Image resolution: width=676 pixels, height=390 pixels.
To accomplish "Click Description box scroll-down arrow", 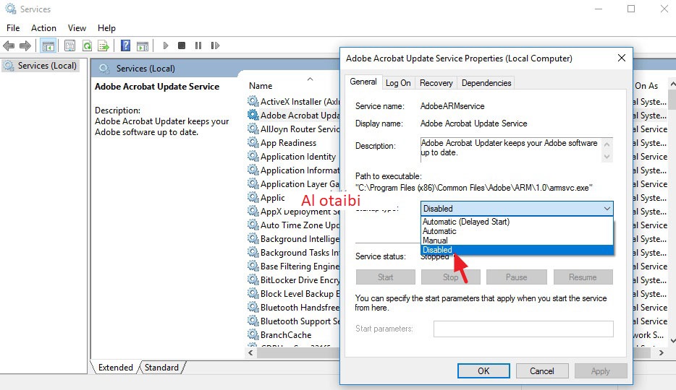I will [607, 157].
